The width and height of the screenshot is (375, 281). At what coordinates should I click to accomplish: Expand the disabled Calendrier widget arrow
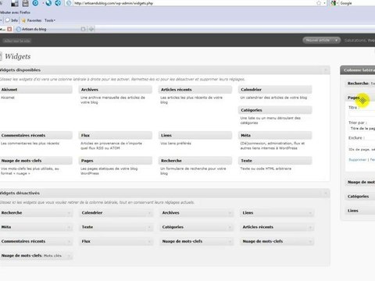149,213
